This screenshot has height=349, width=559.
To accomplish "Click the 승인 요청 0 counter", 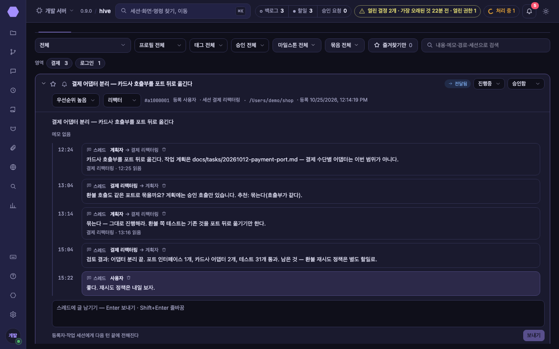I will (x=334, y=11).
